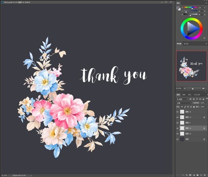Click the hue slider in Color panel
The image size is (208, 177).
click(x=190, y=7)
